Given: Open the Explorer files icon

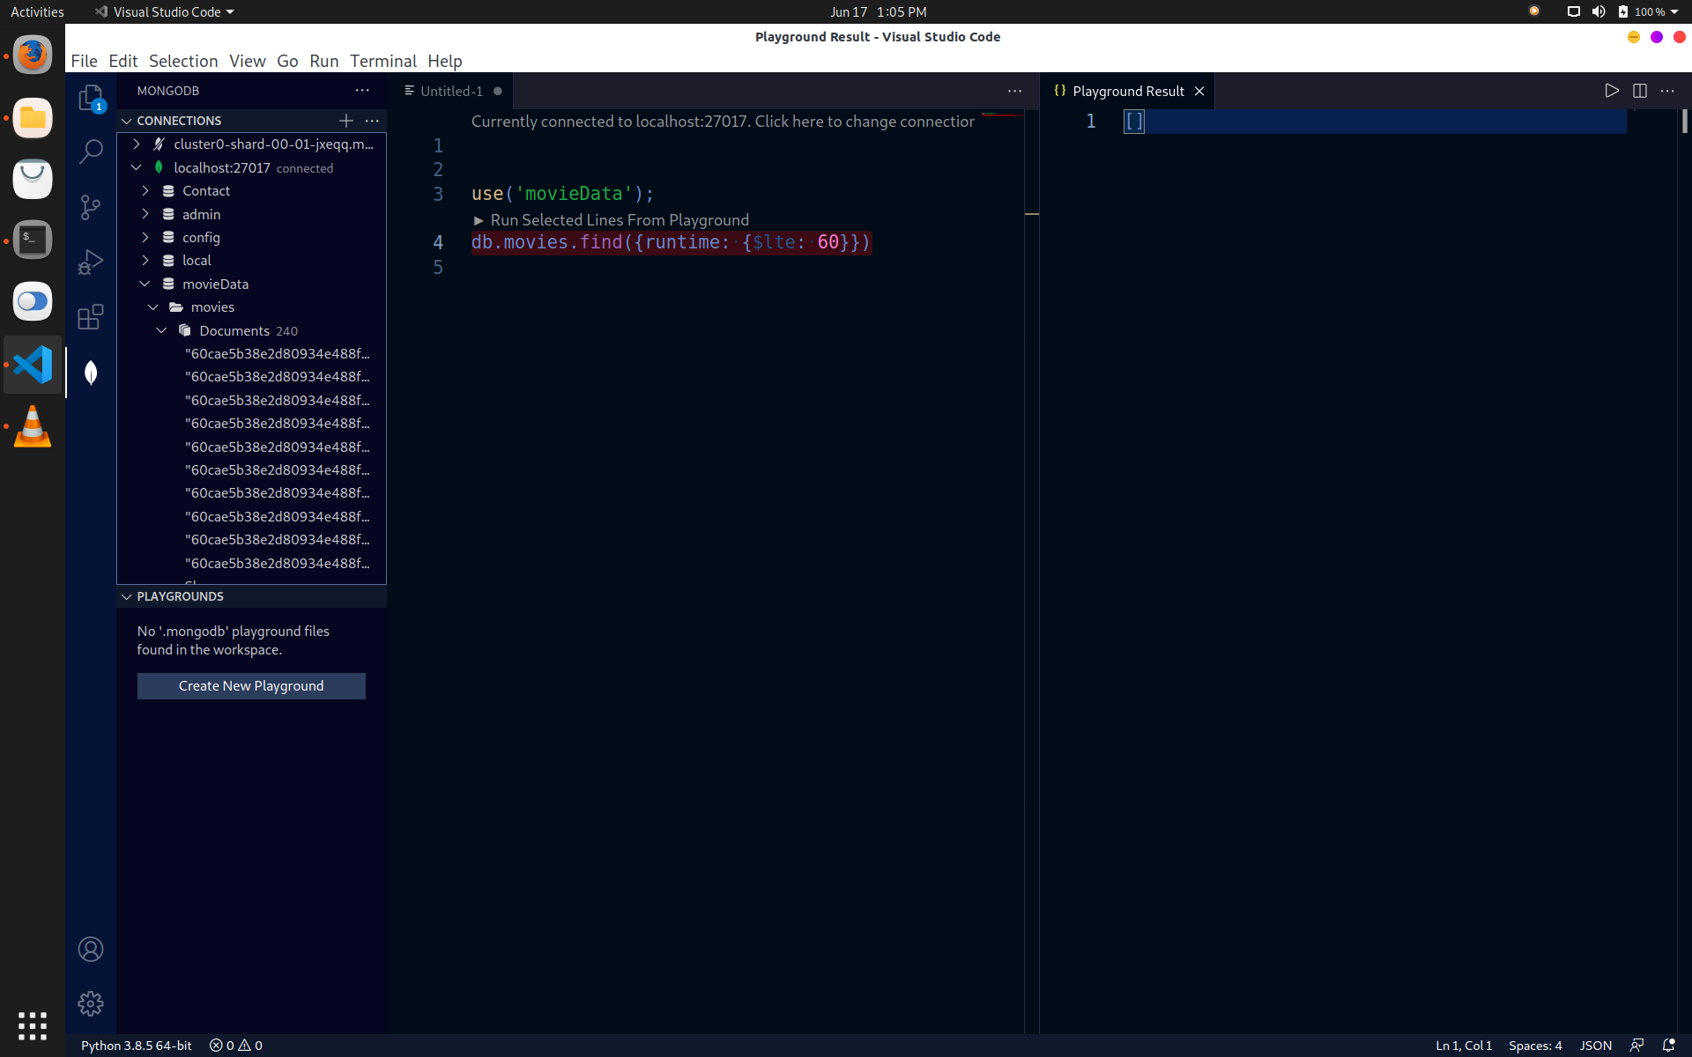Looking at the screenshot, I should 91,97.
